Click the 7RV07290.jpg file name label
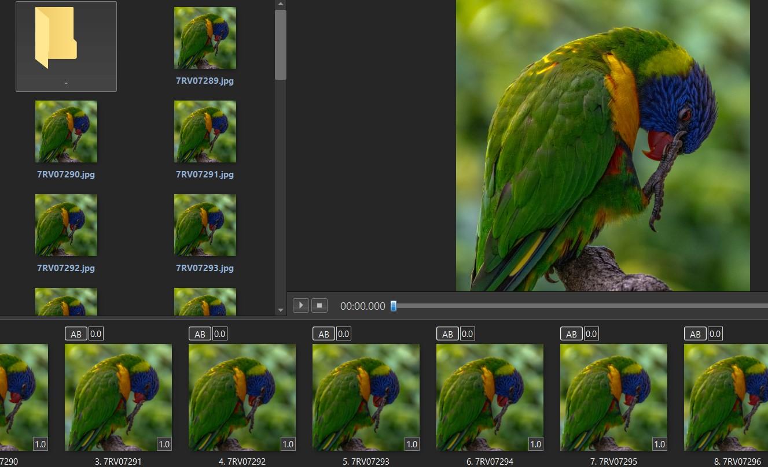This screenshot has width=768, height=467. pyautogui.click(x=66, y=175)
